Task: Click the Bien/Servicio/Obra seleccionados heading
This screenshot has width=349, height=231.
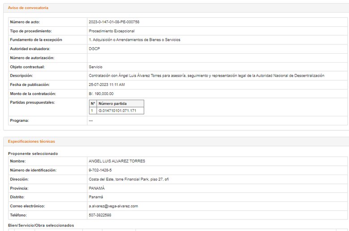Action: tap(41, 225)
